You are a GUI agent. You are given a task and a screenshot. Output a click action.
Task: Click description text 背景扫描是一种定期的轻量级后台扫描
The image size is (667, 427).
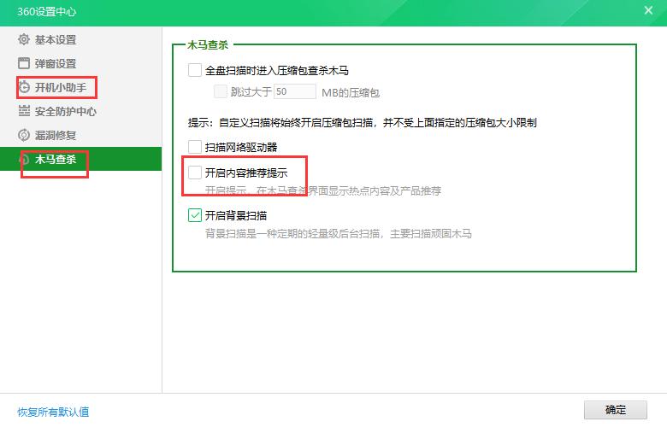coord(338,233)
